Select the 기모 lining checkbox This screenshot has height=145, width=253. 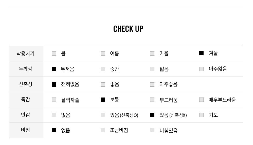[x=201, y=115]
